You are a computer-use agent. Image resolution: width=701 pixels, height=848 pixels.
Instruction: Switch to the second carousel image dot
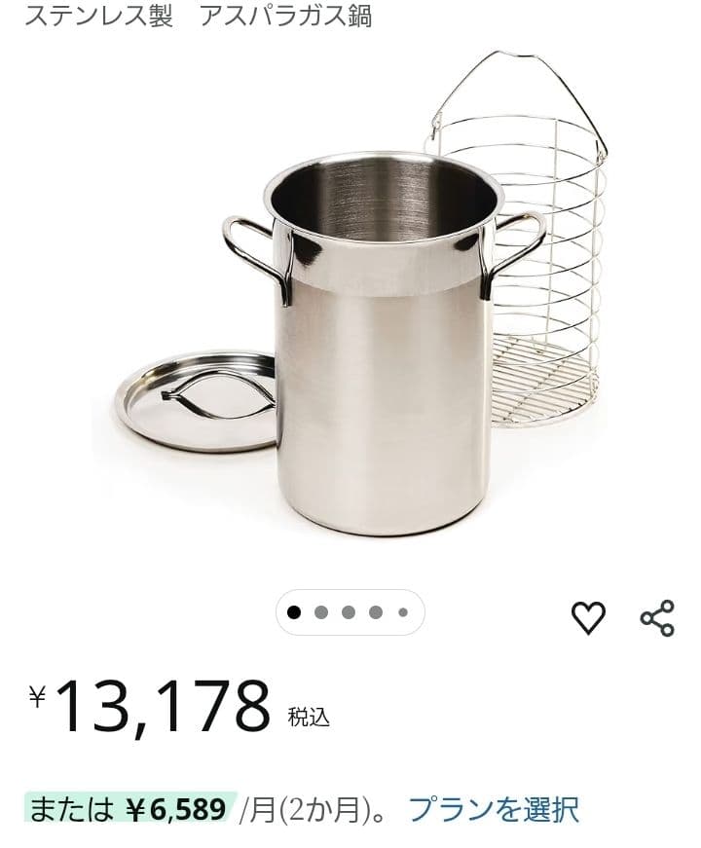tap(321, 612)
